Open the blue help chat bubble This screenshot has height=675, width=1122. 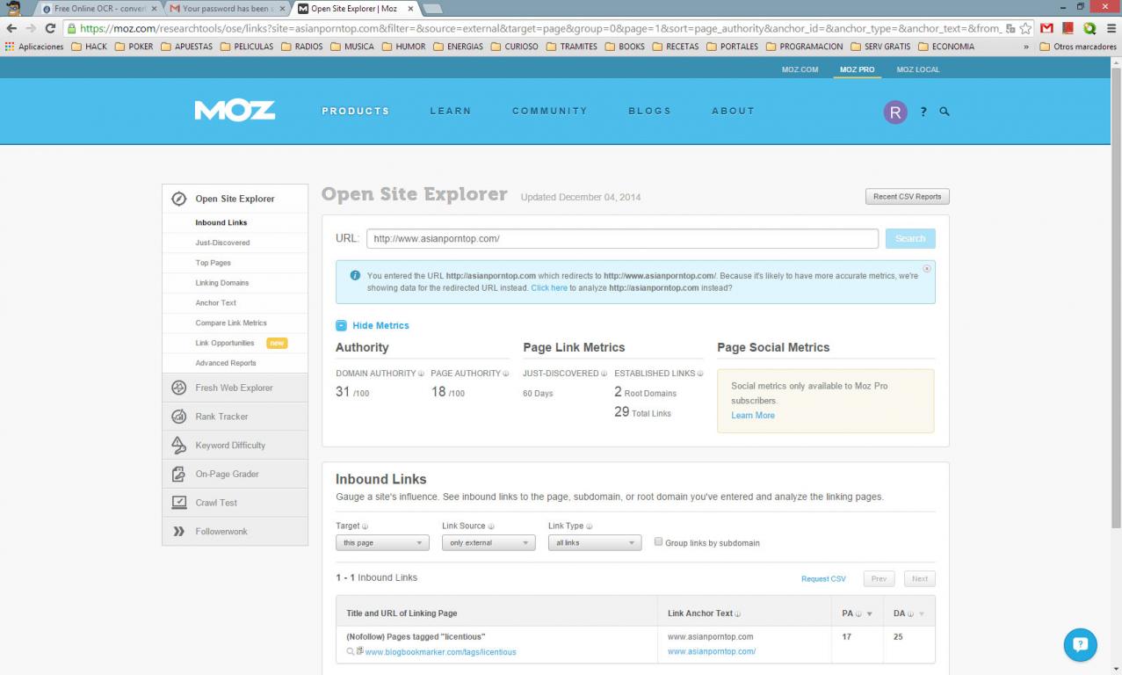pyautogui.click(x=1081, y=645)
